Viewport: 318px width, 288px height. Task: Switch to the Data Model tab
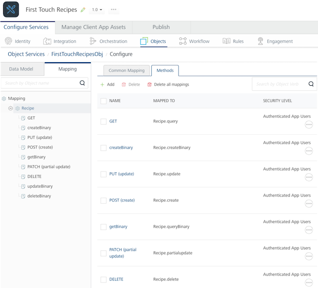[22, 69]
